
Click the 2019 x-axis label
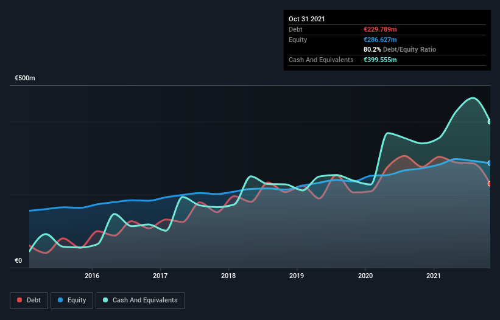[x=297, y=276]
